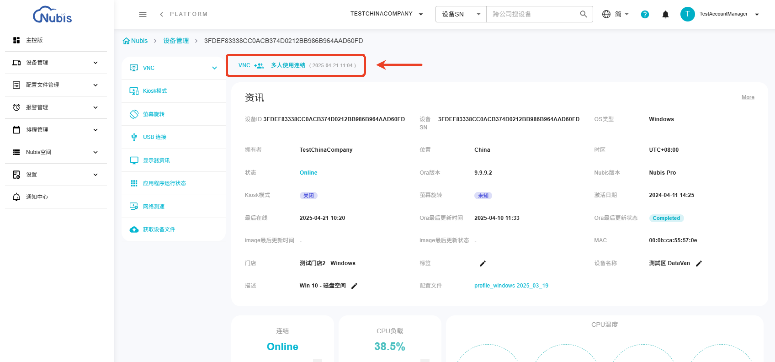Expand the 排程管理 sidebar chevron

(x=96, y=130)
